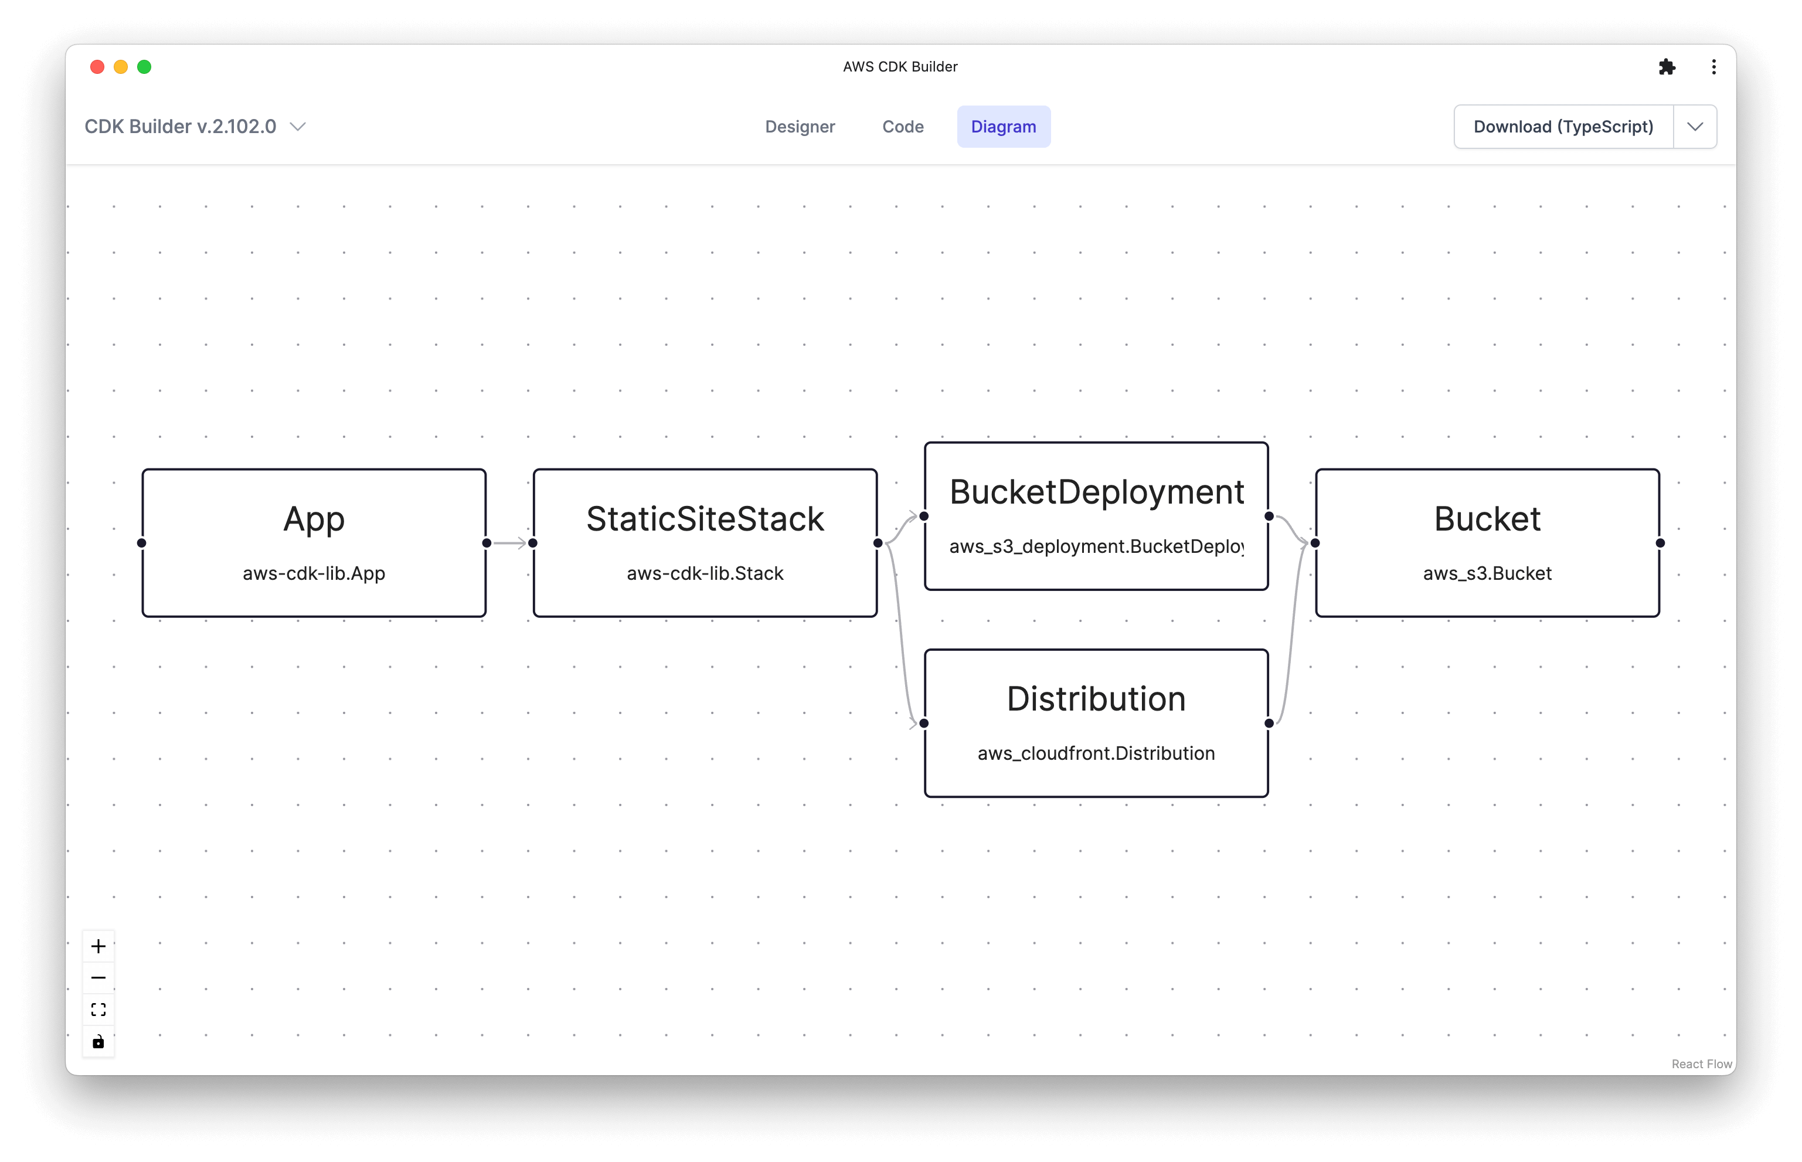Click the zoom in plus control
1802x1162 pixels.
[98, 946]
